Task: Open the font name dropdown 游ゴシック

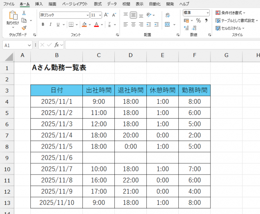Action: 64,15
